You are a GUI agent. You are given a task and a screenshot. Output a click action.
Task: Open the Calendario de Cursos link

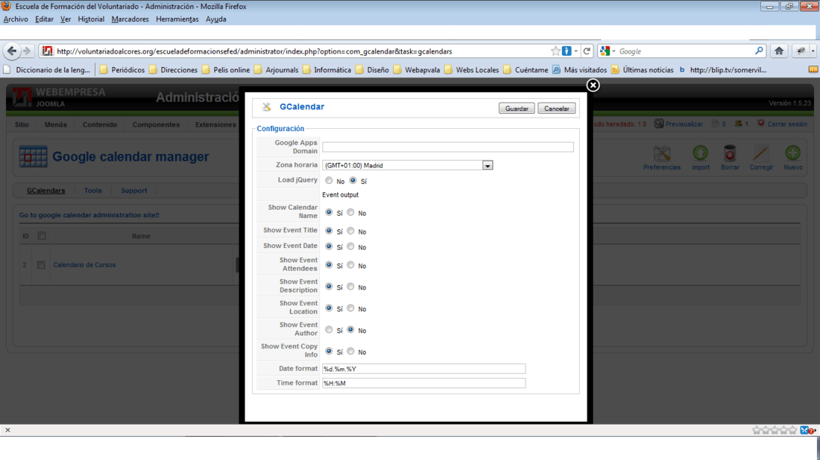pyautogui.click(x=85, y=265)
